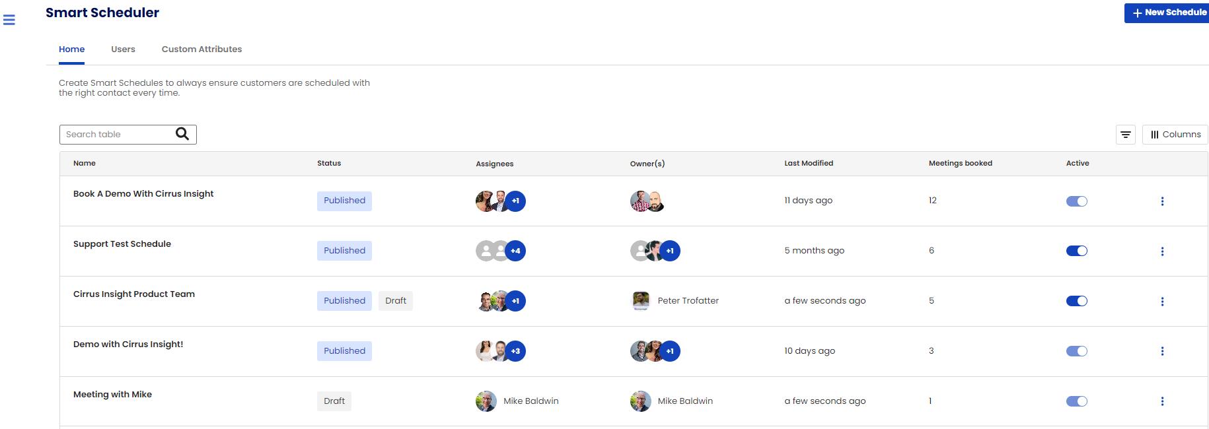Screen dimensions: 1209x429
Task: Expand +3 assignees for Demo with Cirrus Insight!
Action: (x=515, y=351)
